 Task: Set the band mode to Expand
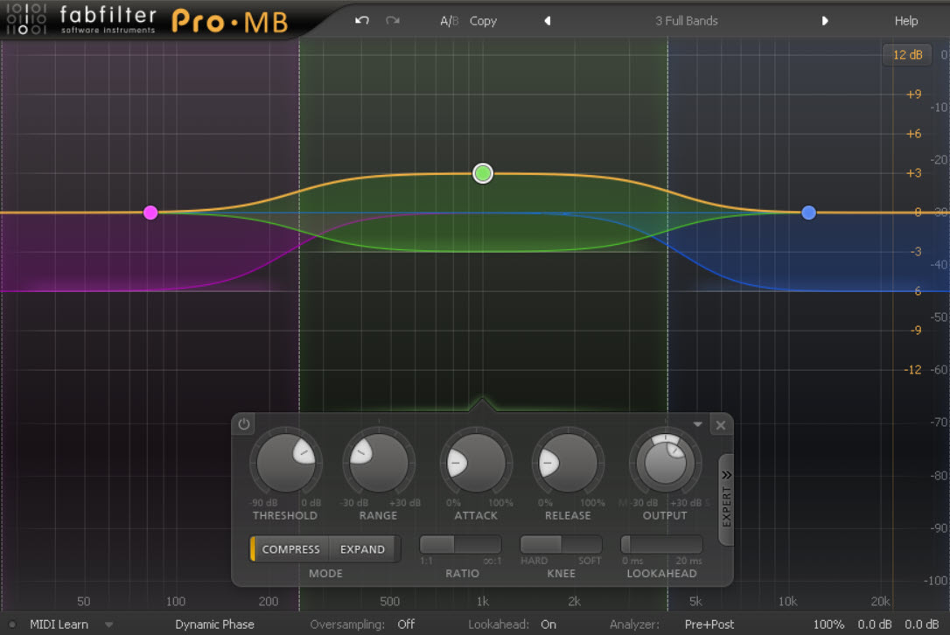coord(362,549)
